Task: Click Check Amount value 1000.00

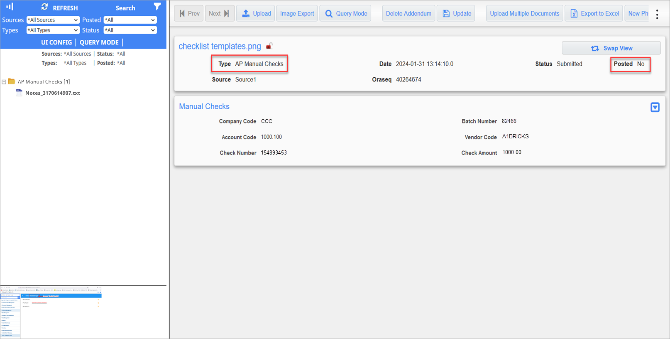Action: pyautogui.click(x=511, y=152)
